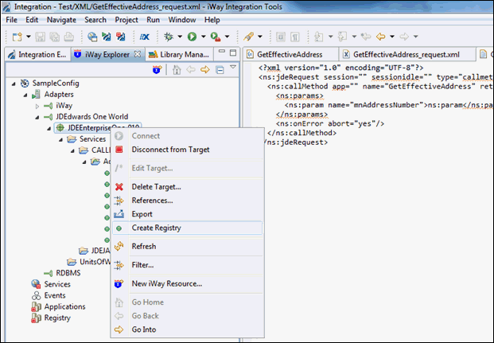The image size is (494, 343).
Task: Click the Debug bug icon
Action: point(169,37)
